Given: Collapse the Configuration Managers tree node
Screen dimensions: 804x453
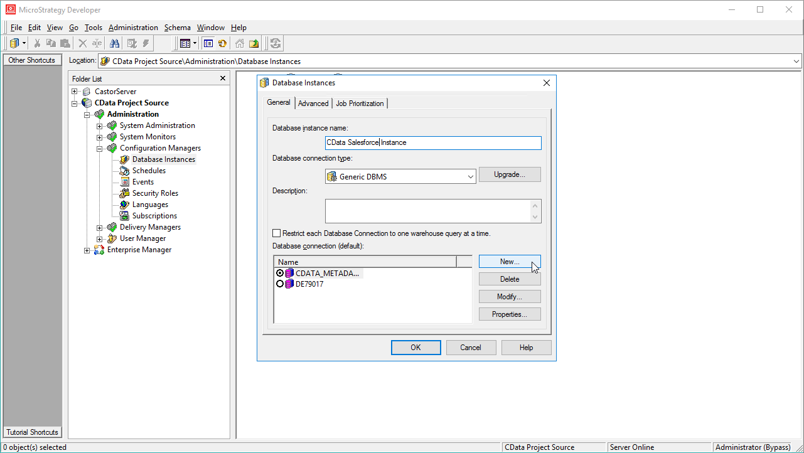Looking at the screenshot, I should (99, 149).
